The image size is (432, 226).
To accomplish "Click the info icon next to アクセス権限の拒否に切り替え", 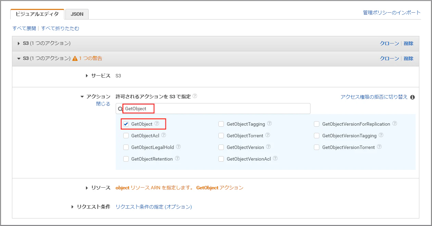I will pyautogui.click(x=412, y=97).
